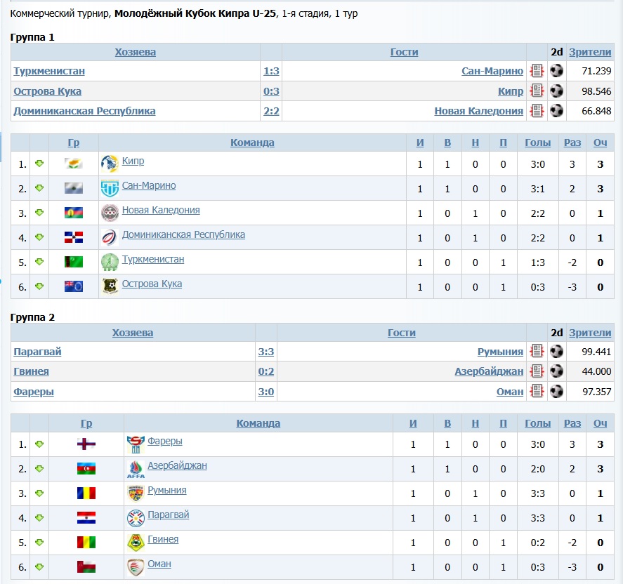The image size is (623, 584).
Task: Click Азербайджан AFFA crest in Group 2
Action: point(136,469)
